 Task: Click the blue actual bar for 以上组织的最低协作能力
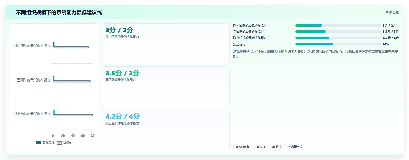point(54,112)
